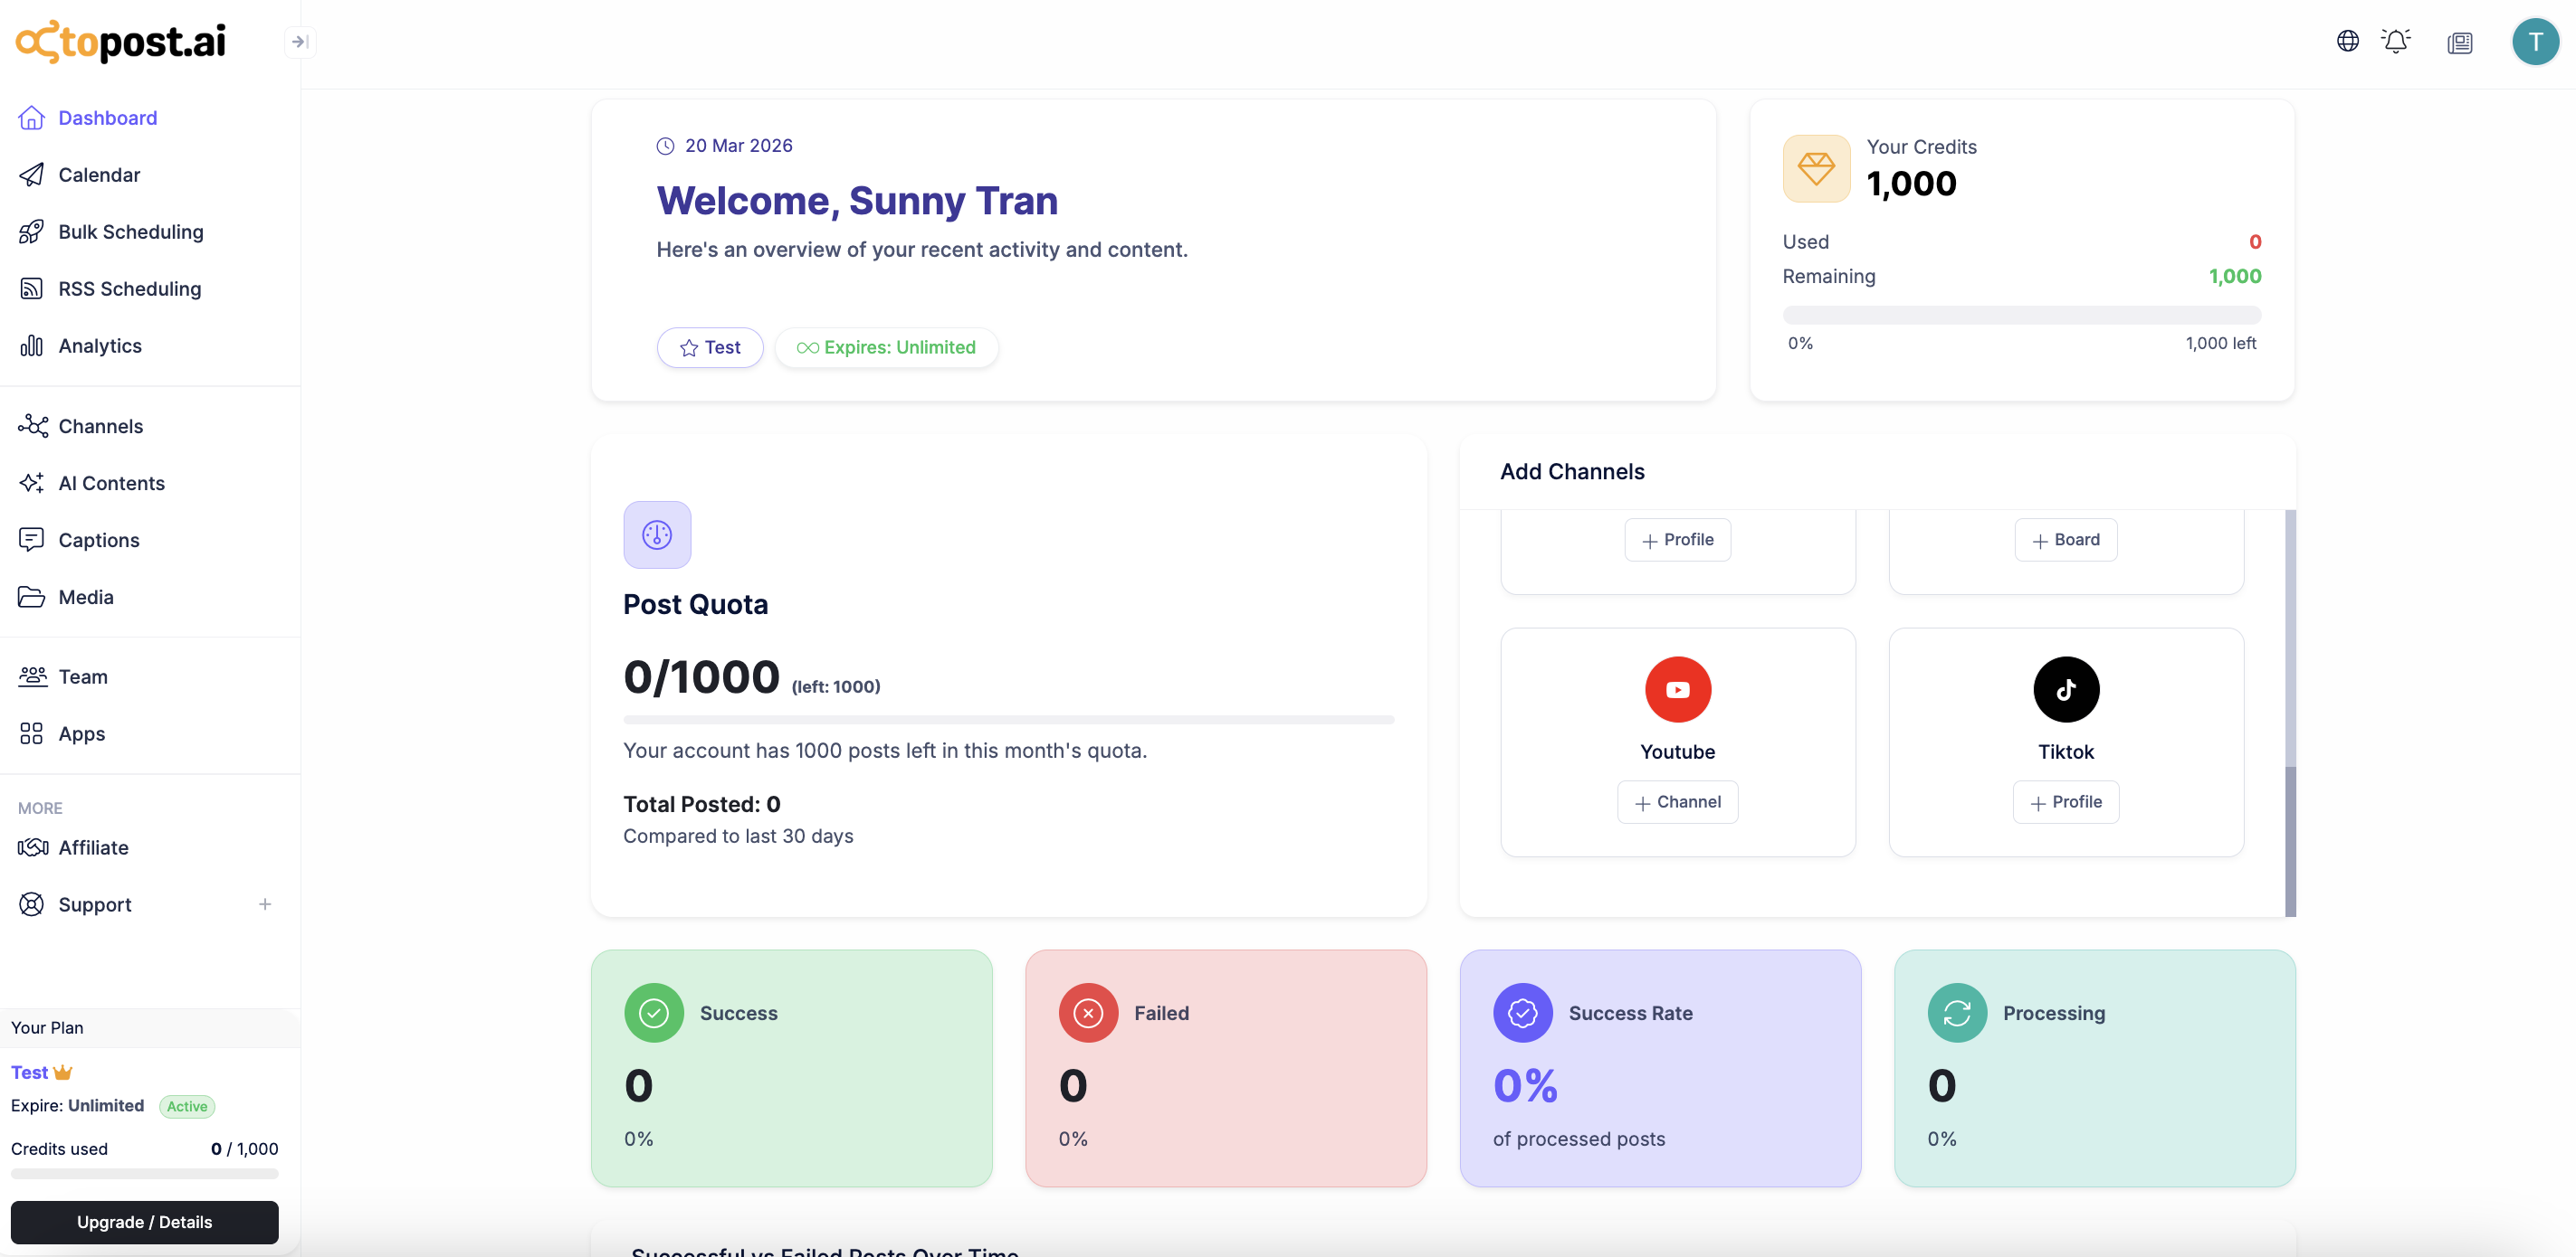Click the Channels nodes icon

point(32,426)
